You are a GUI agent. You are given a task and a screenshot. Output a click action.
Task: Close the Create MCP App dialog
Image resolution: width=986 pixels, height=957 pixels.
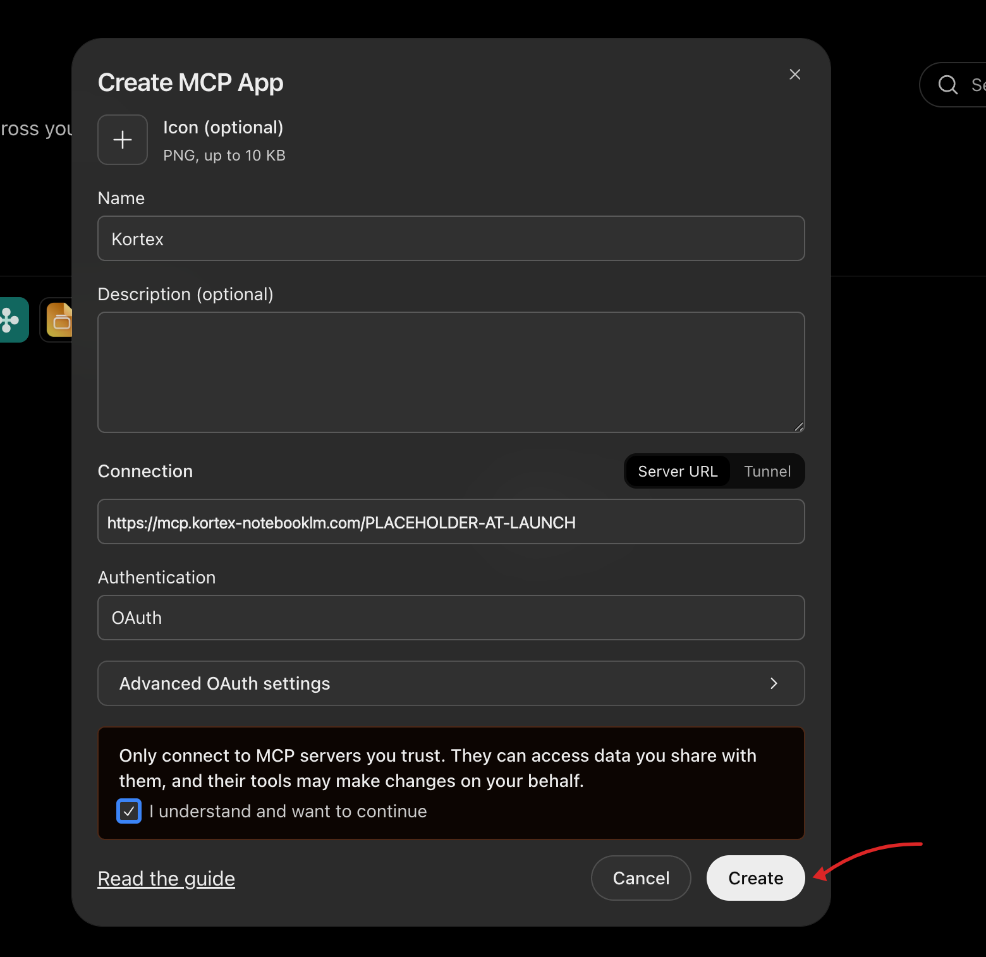[x=795, y=75]
